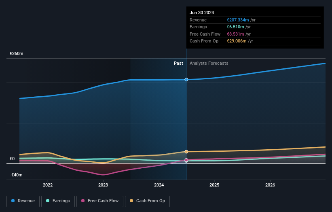332x212 pixels.
Task: Select the 2023 x-axis label
Action: pyautogui.click(x=103, y=185)
